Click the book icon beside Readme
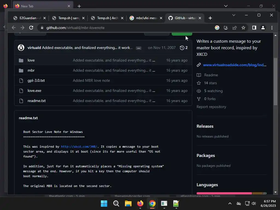The height and width of the screenshot is (210, 280). (x=199, y=75)
